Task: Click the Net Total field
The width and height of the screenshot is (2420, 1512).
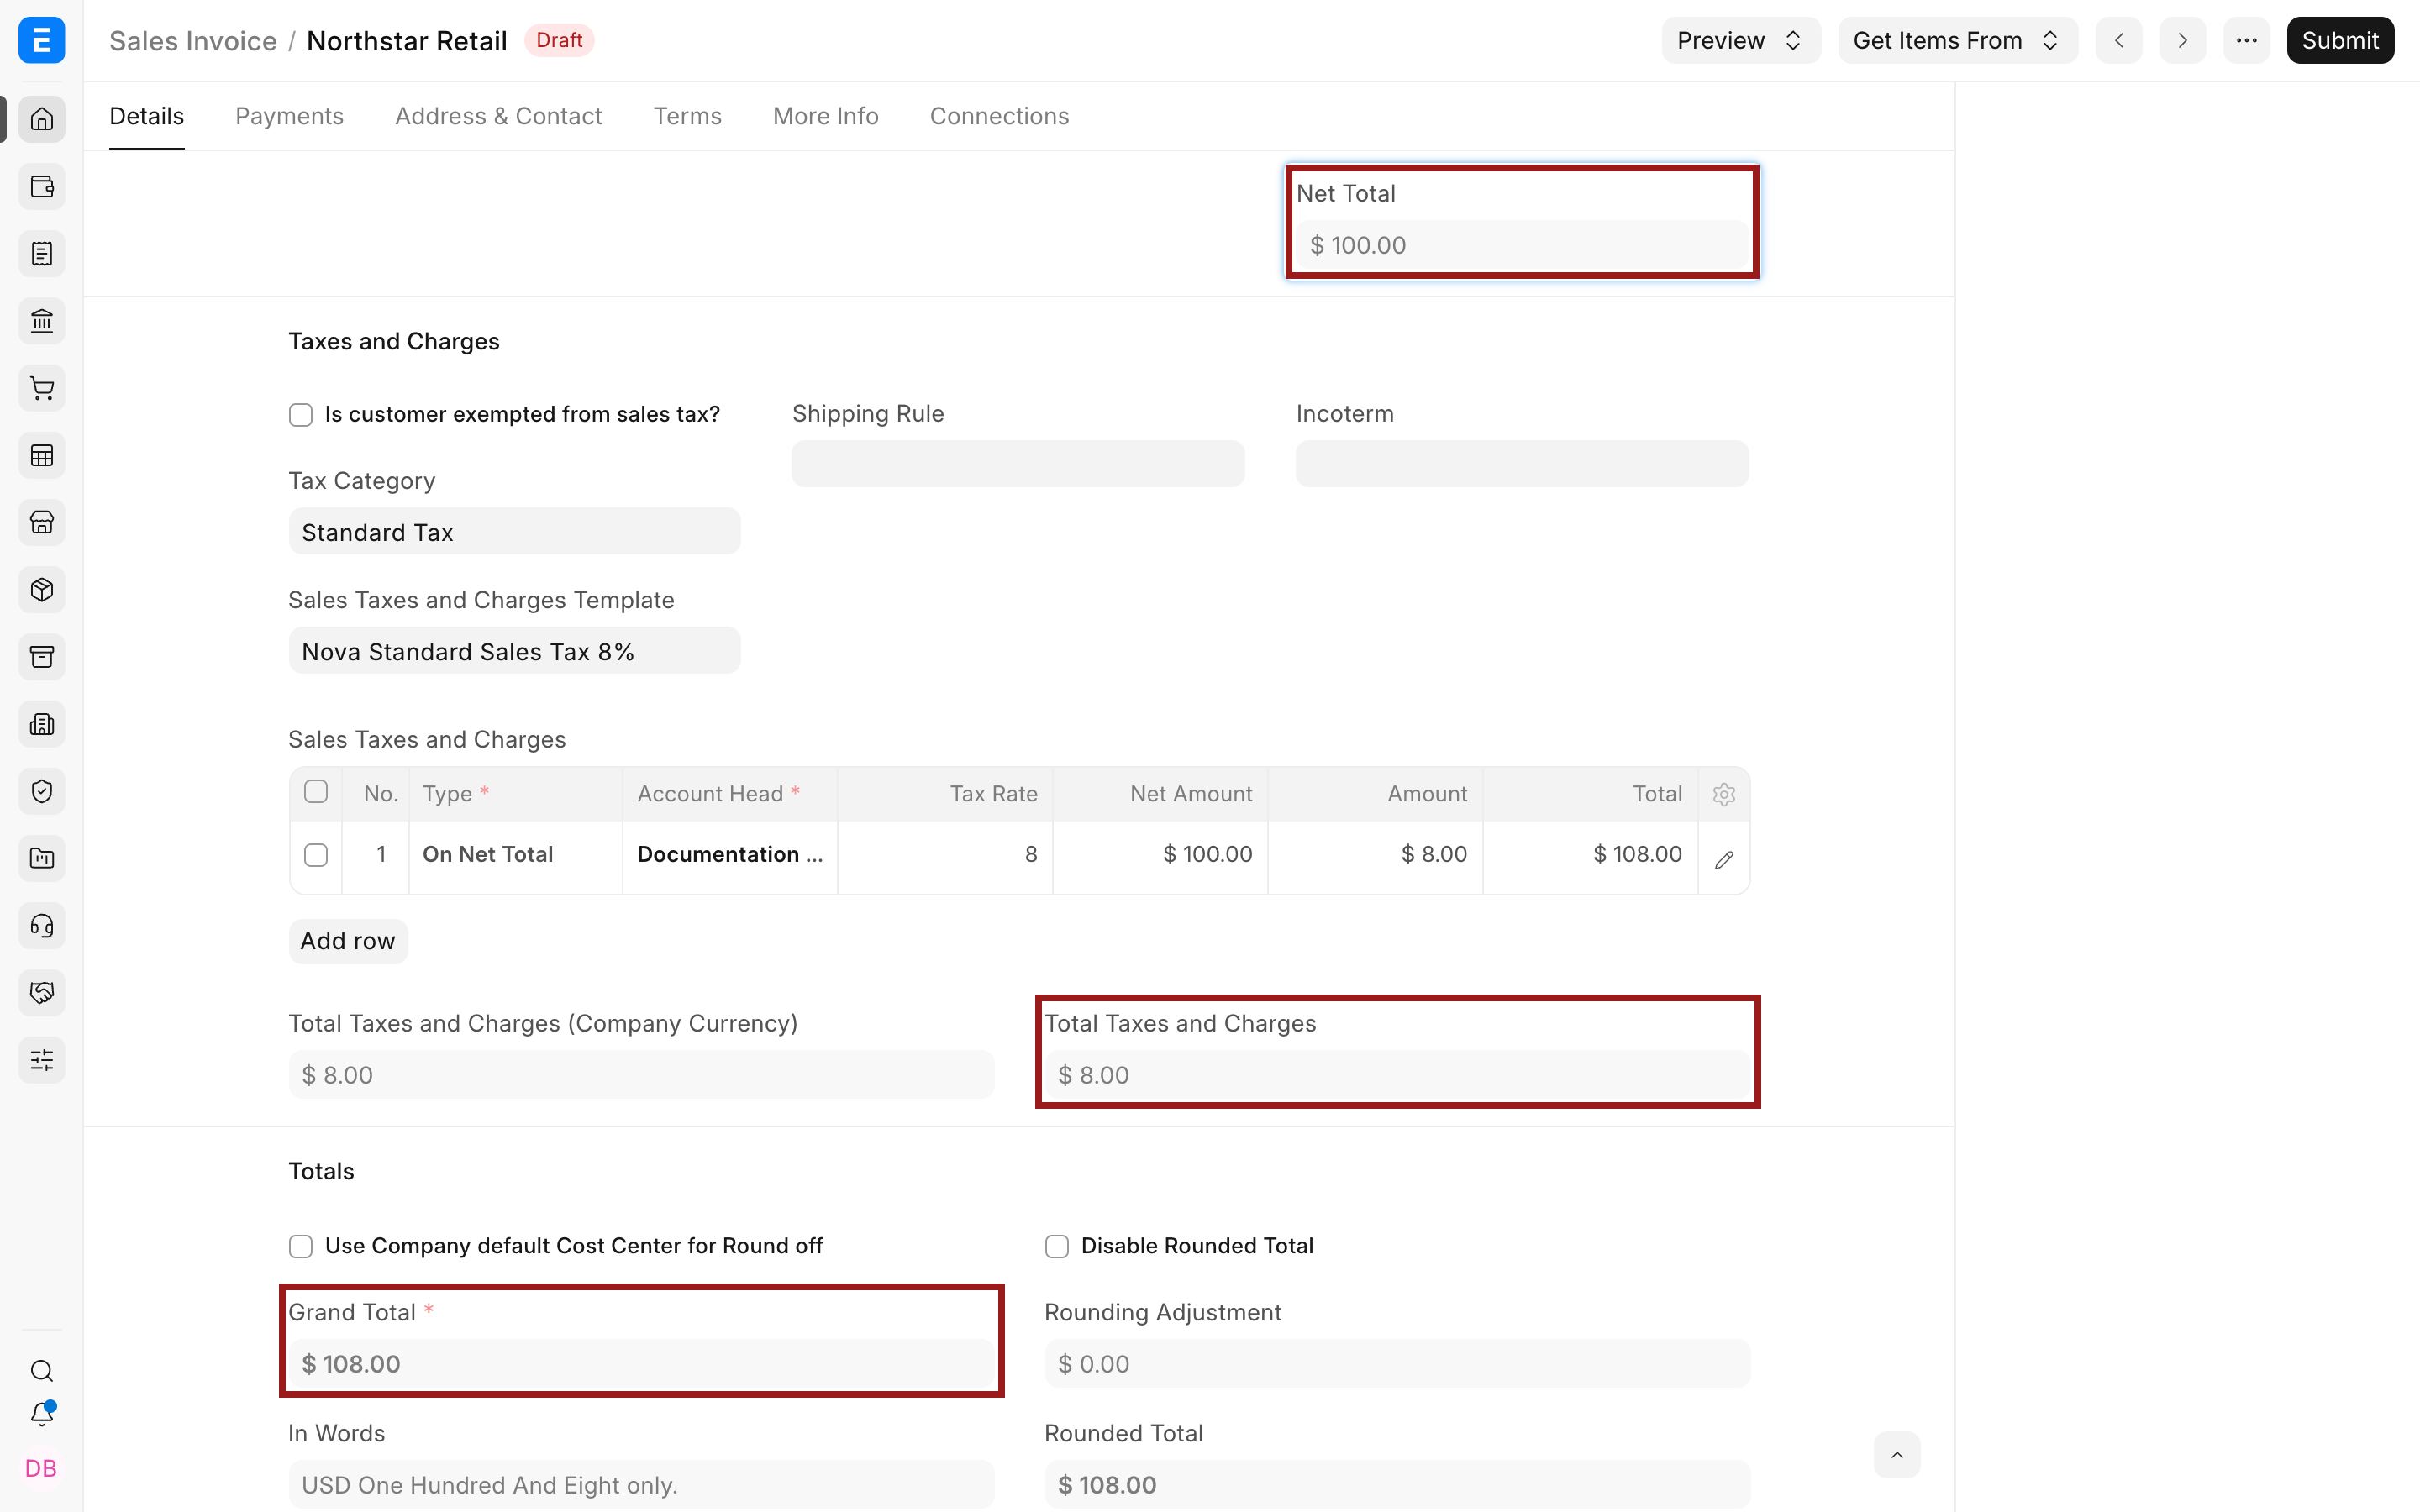Action: [1522, 245]
